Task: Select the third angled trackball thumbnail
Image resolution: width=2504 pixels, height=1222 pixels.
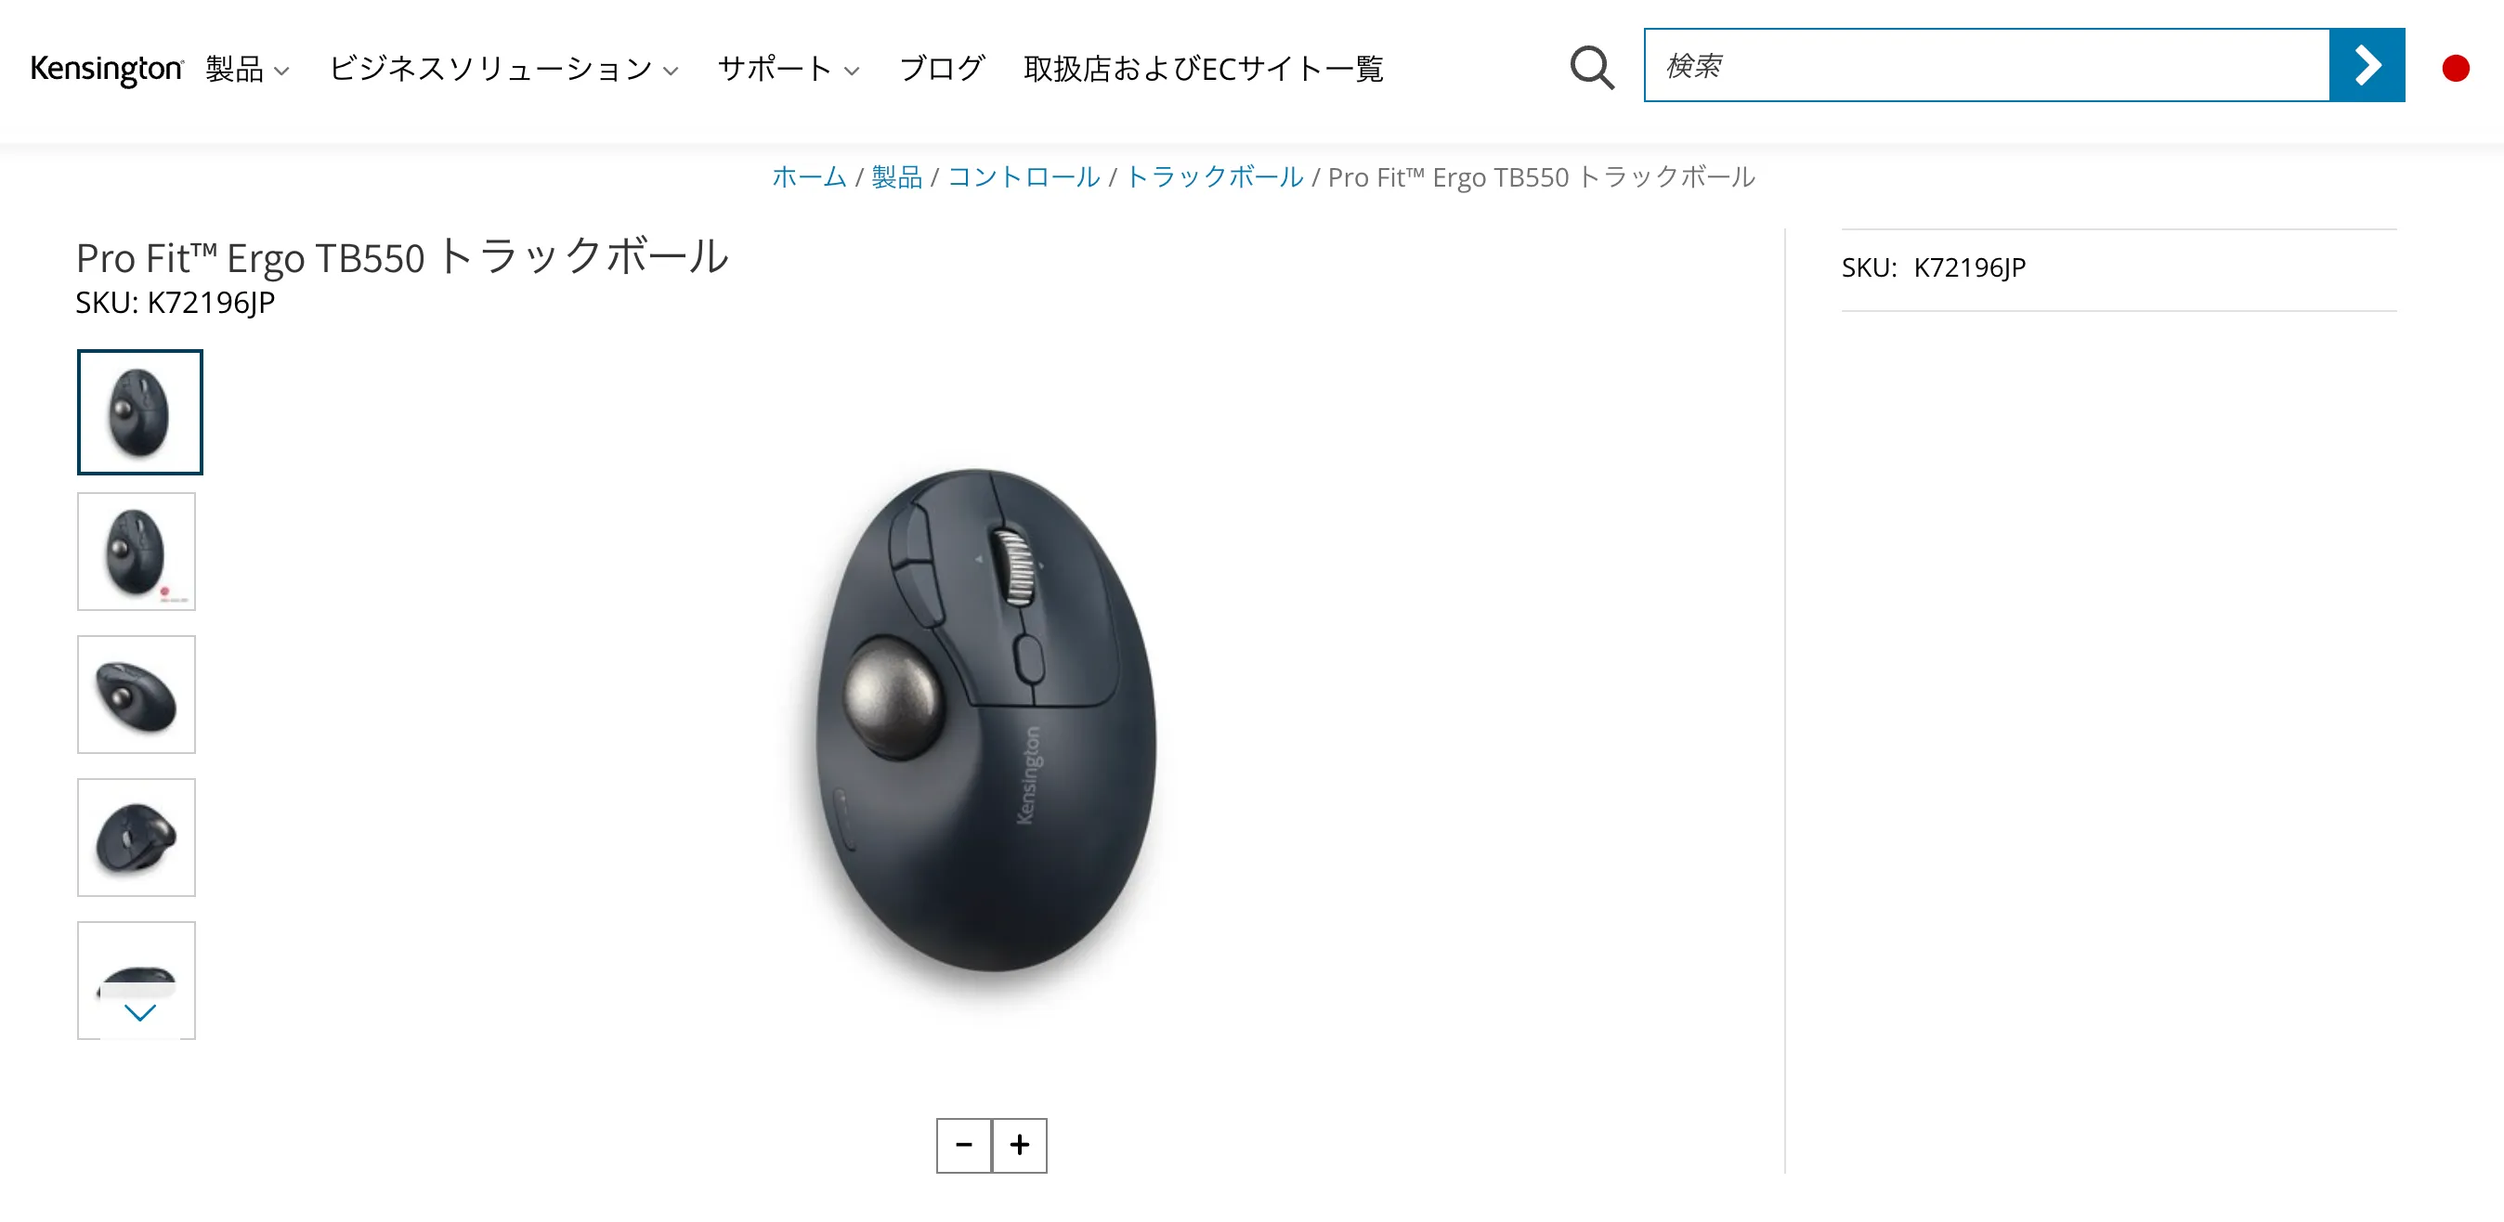Action: tap(137, 695)
